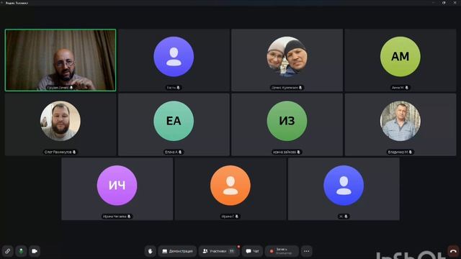This screenshot has height=259, width=461.
Task: Click participant count badge 11
Action: click(x=232, y=251)
